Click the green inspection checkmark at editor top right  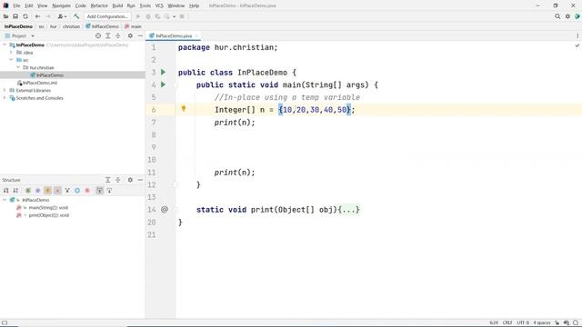577,45
